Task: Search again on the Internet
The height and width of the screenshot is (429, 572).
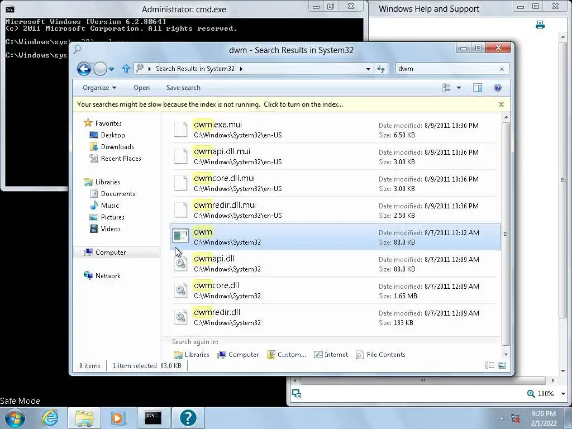Action: 331,355
